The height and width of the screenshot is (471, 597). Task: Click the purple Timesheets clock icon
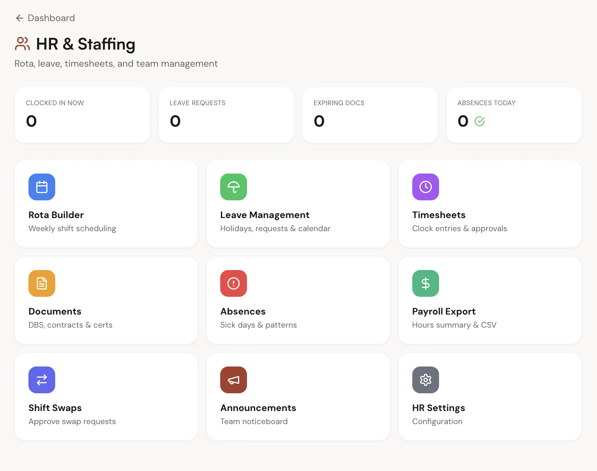(426, 187)
